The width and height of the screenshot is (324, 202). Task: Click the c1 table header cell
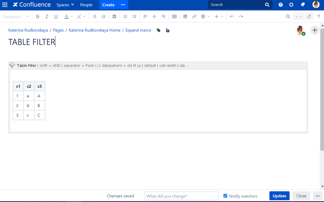click(x=18, y=86)
